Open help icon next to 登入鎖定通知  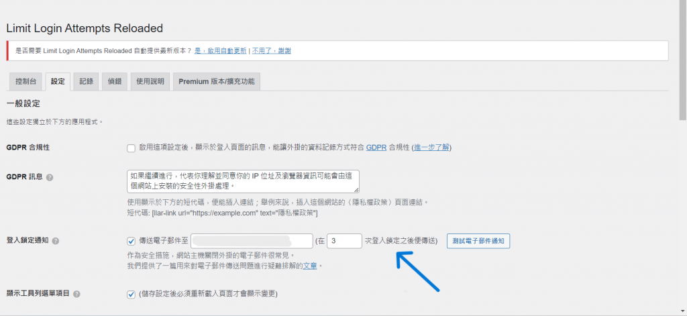[x=56, y=241]
